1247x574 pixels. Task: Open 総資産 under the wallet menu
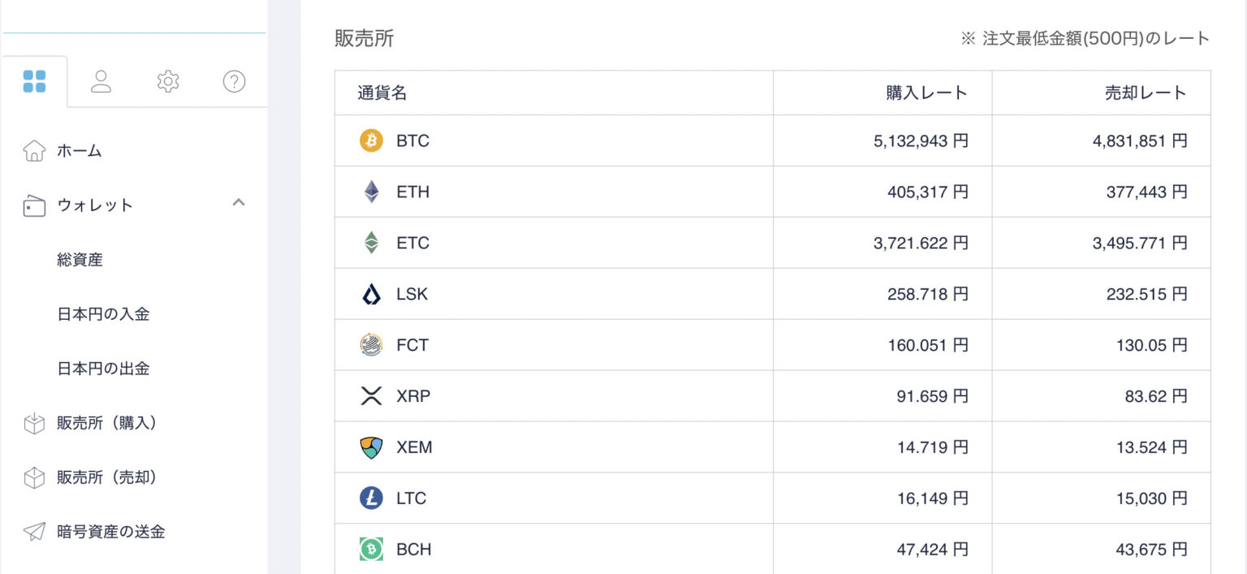click(x=80, y=260)
